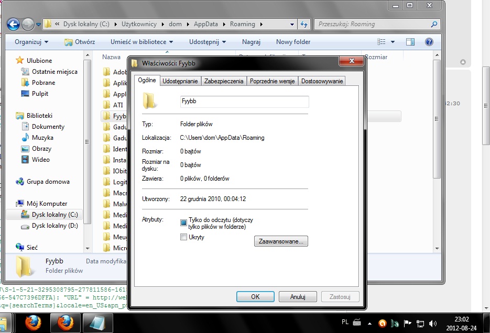This screenshot has width=490, height=333.
Task: Open the Help question mark icon
Action: 429,42
